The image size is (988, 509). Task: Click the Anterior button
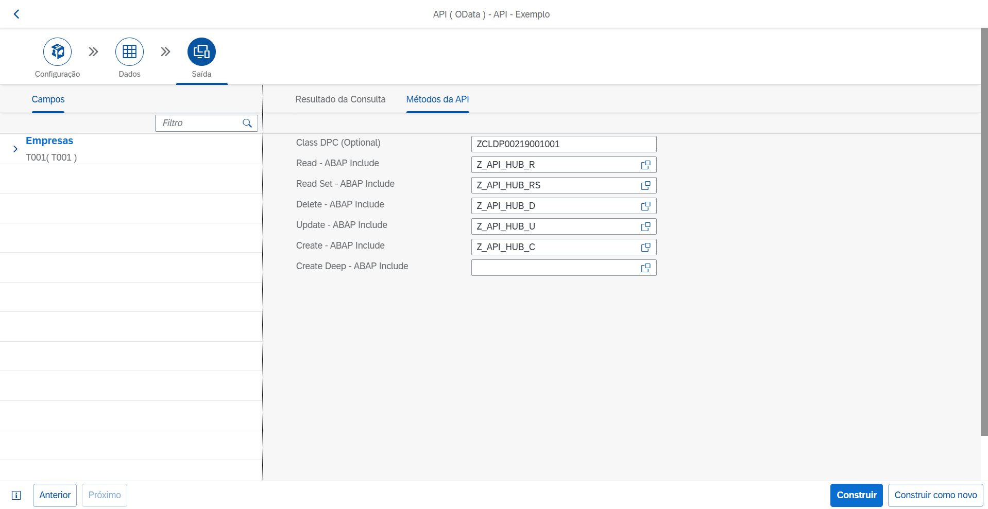pyautogui.click(x=55, y=495)
